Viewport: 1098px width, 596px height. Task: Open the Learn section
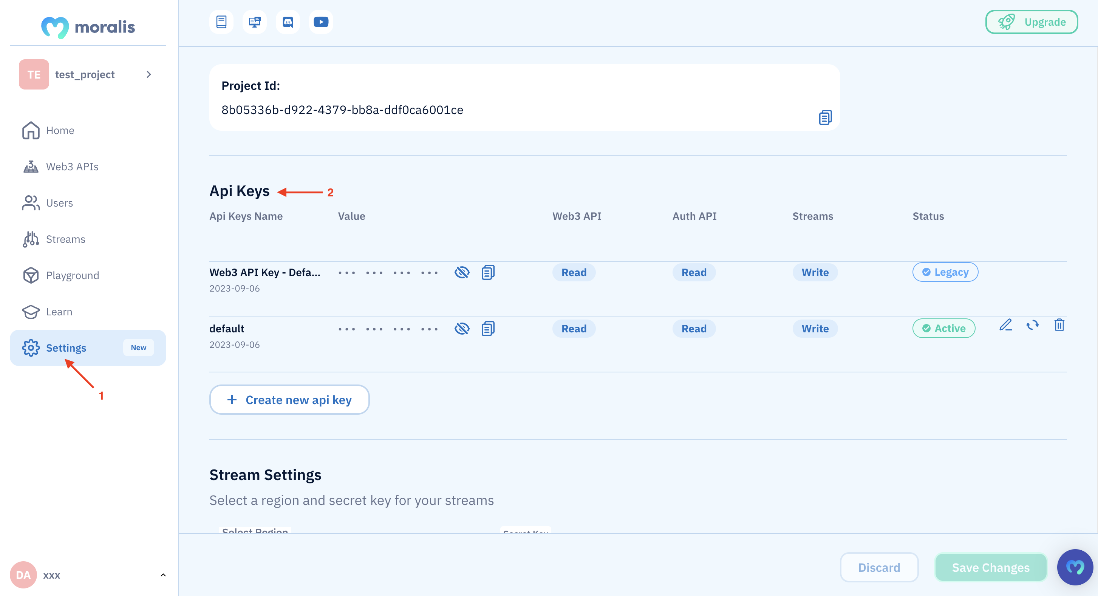click(x=88, y=312)
